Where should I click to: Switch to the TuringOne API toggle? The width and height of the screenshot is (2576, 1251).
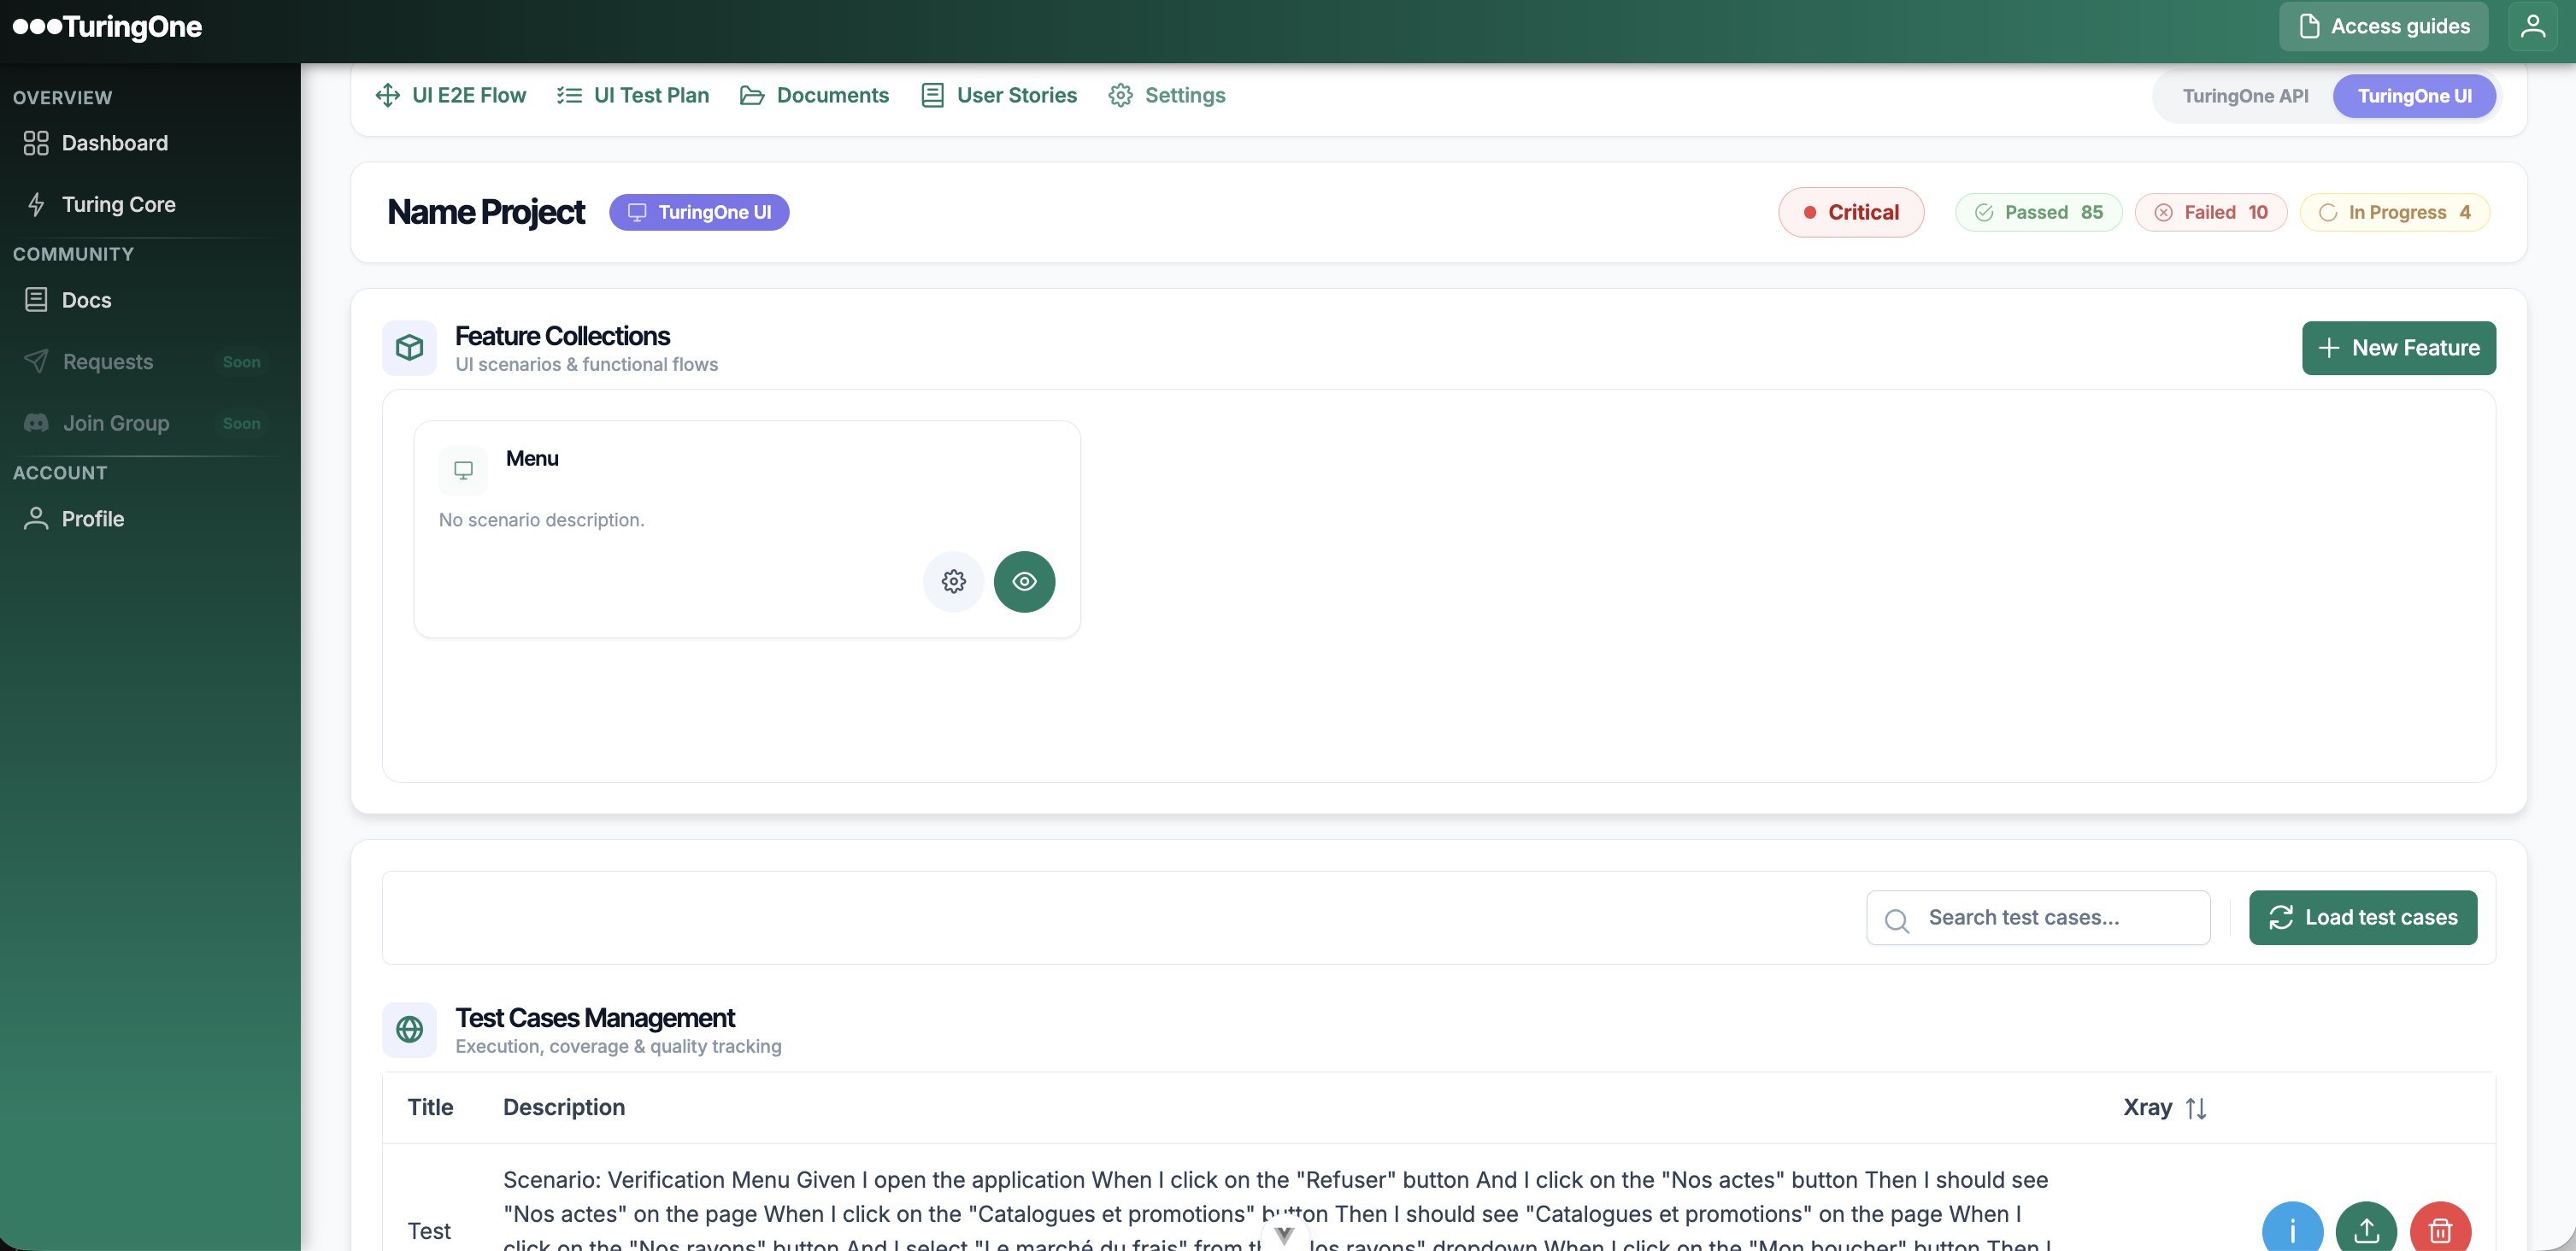(2245, 96)
